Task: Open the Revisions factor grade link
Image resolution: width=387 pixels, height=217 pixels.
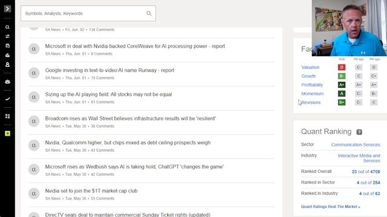Action: [311, 102]
